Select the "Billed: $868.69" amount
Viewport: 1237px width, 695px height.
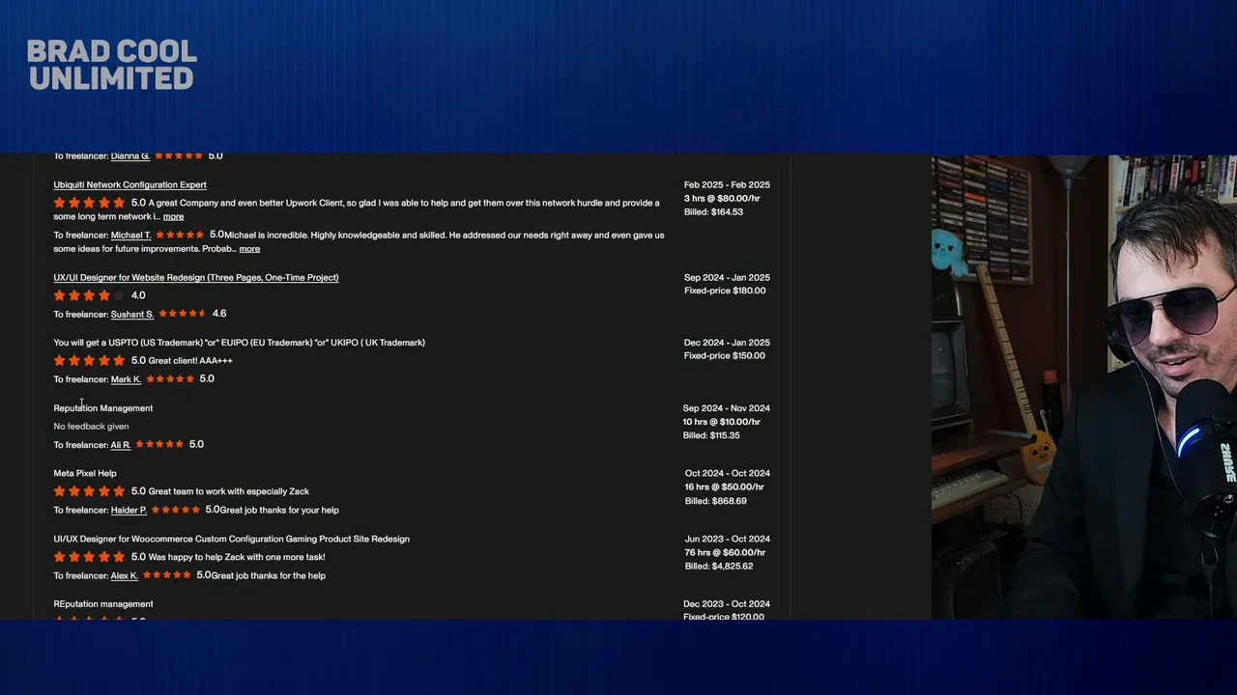click(x=716, y=502)
